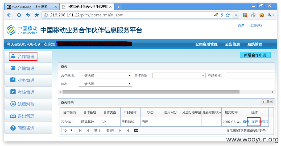281x147 pixels.
Task: Click the scrollbar right arrow in query panel
Action: tap(273, 92)
